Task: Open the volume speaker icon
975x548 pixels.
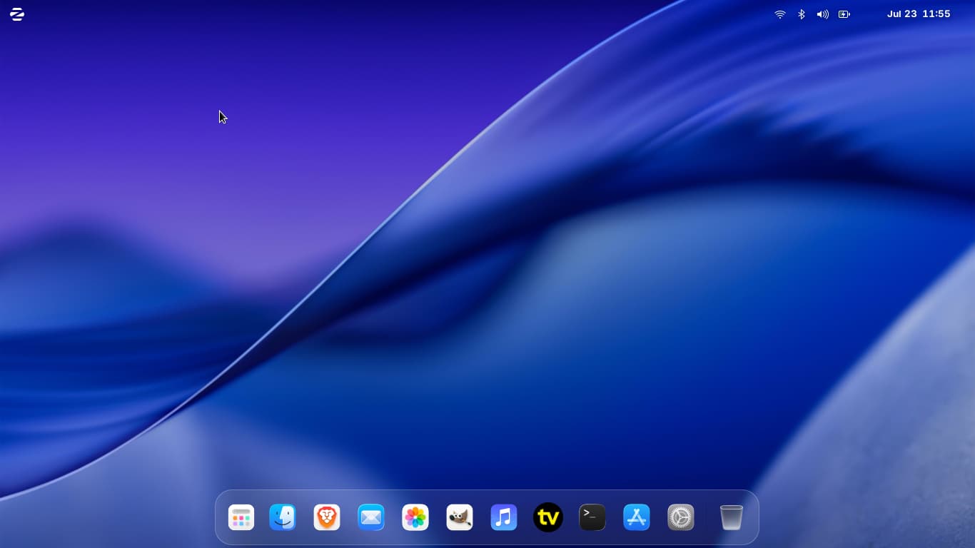Action: click(x=823, y=14)
